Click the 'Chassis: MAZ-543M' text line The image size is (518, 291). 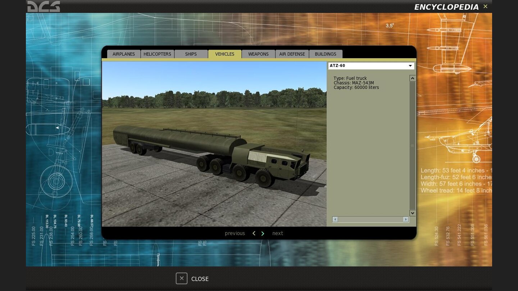[x=354, y=83]
